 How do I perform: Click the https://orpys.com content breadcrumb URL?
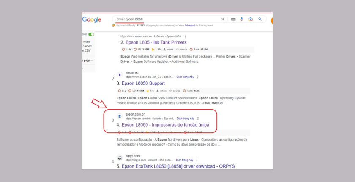tap(149, 160)
